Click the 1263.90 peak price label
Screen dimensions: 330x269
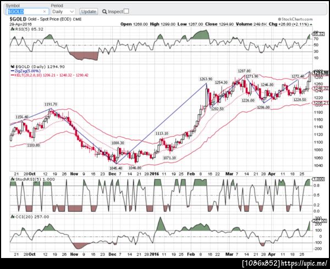206,79
